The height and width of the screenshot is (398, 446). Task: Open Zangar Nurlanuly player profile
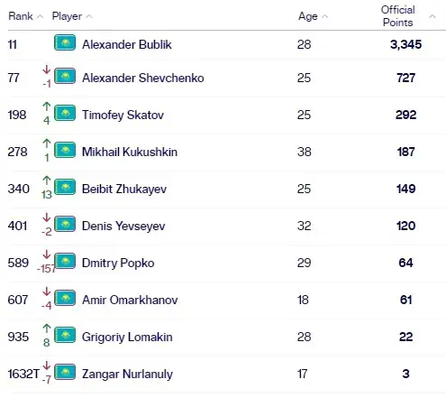(x=127, y=374)
